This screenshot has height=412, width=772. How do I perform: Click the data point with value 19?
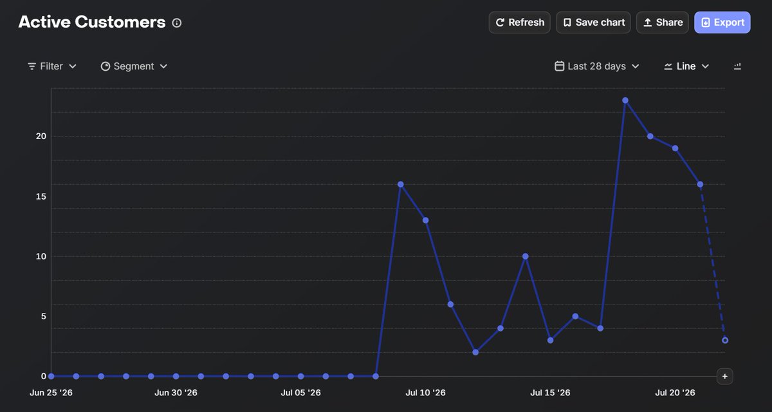675,148
